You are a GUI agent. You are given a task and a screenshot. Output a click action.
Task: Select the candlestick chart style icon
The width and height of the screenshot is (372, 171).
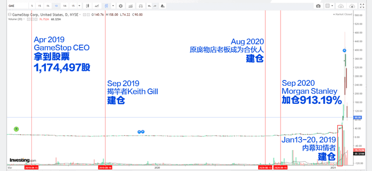87,6
